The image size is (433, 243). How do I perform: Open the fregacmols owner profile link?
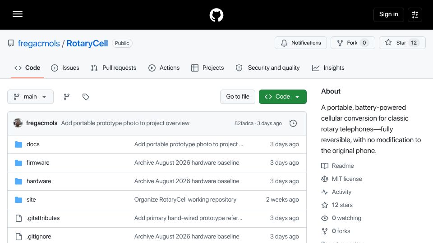[39, 43]
